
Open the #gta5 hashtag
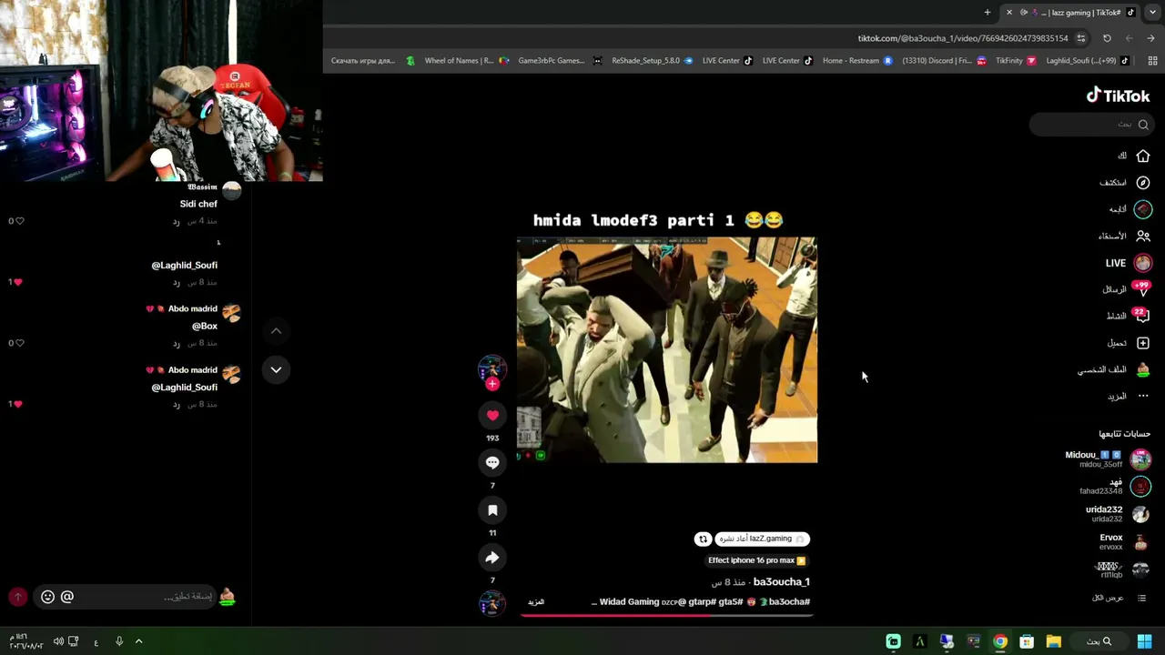click(731, 602)
